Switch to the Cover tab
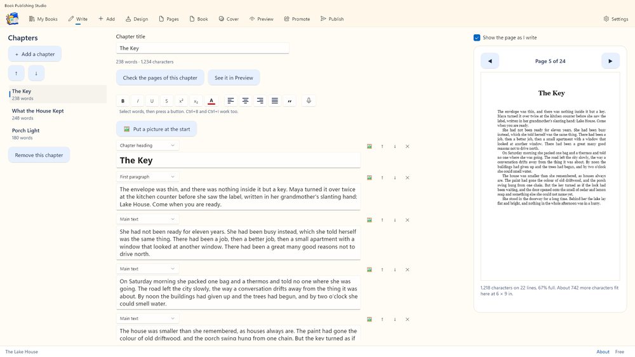This screenshot has width=635, height=357. (x=229, y=19)
